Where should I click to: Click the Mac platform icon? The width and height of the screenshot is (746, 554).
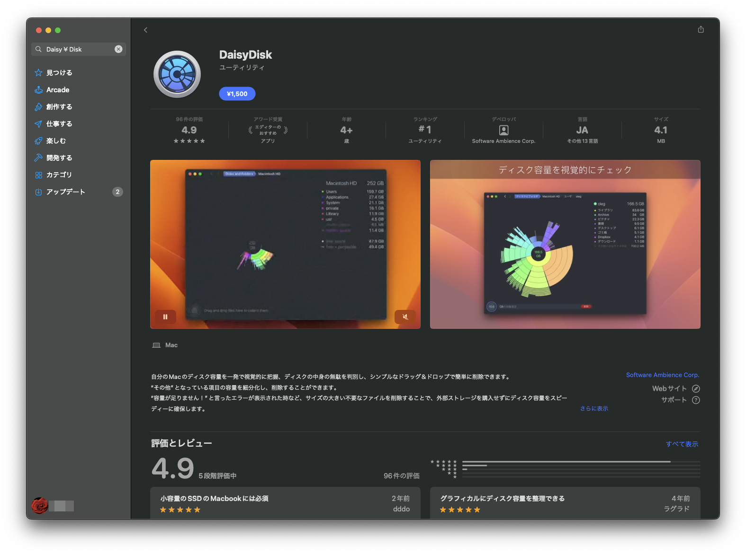[156, 345]
